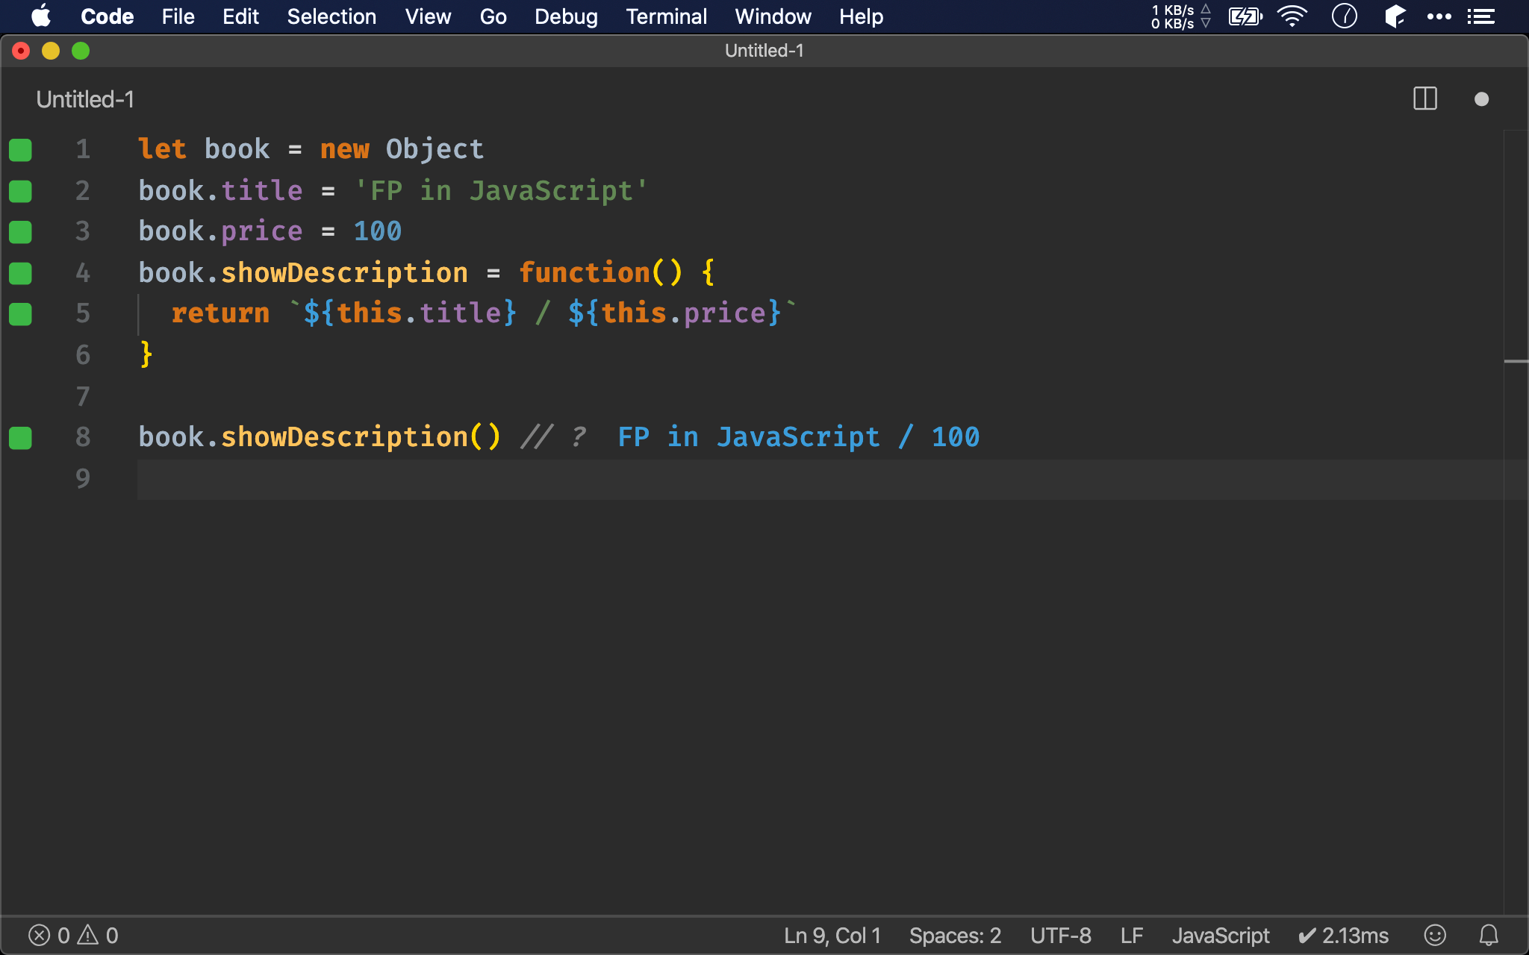
Task: Toggle the green breakpoint on line 8
Action: pos(21,436)
